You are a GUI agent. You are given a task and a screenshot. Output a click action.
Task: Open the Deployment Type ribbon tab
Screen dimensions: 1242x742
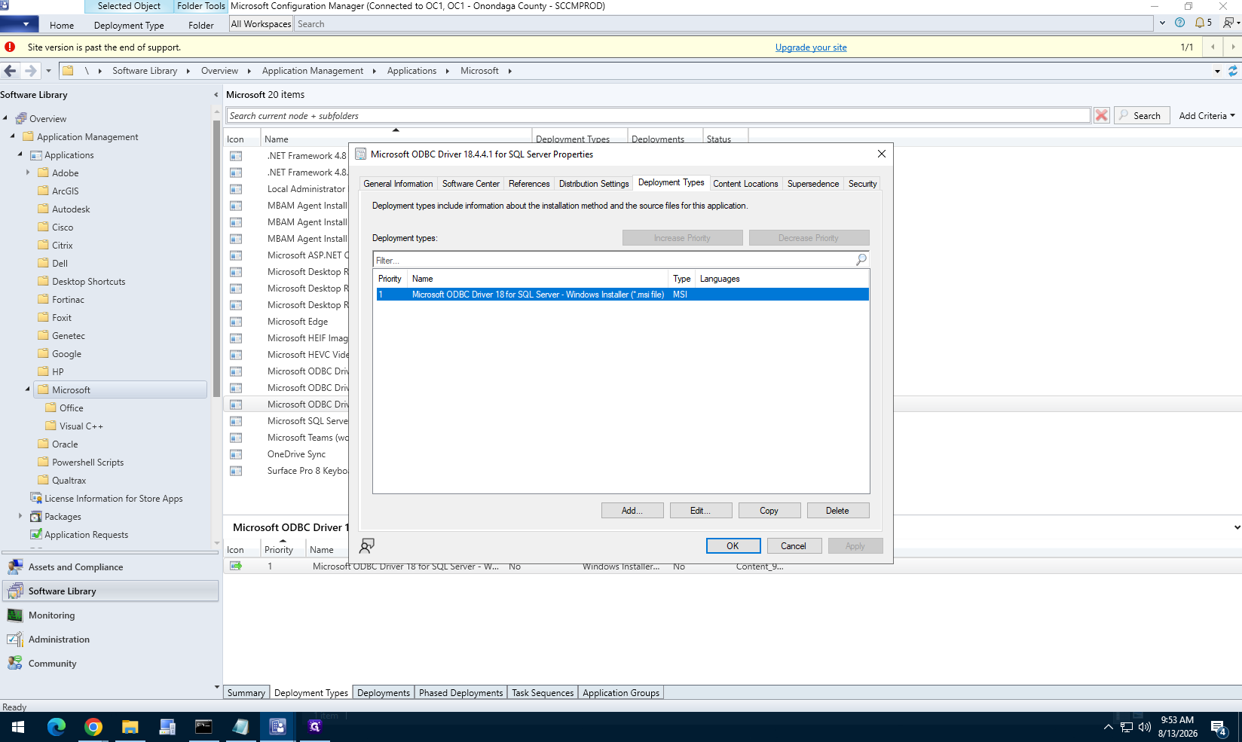pos(129,25)
